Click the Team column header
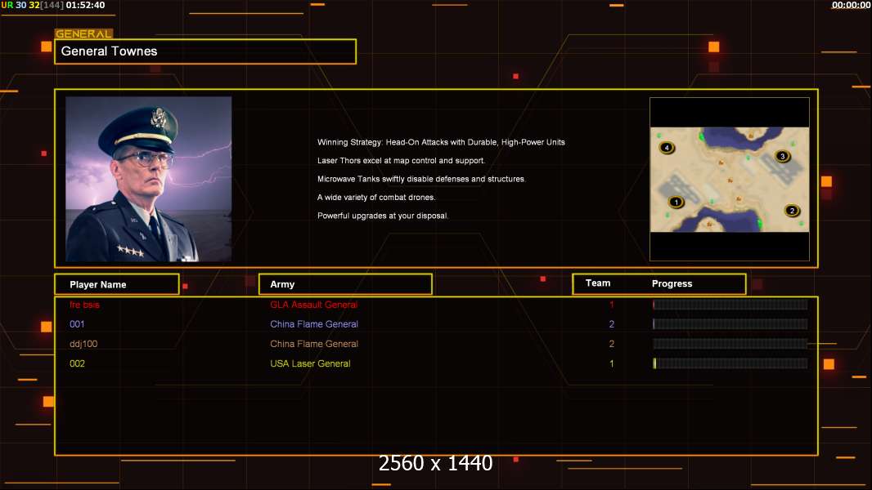Image resolution: width=872 pixels, height=490 pixels. coord(598,283)
